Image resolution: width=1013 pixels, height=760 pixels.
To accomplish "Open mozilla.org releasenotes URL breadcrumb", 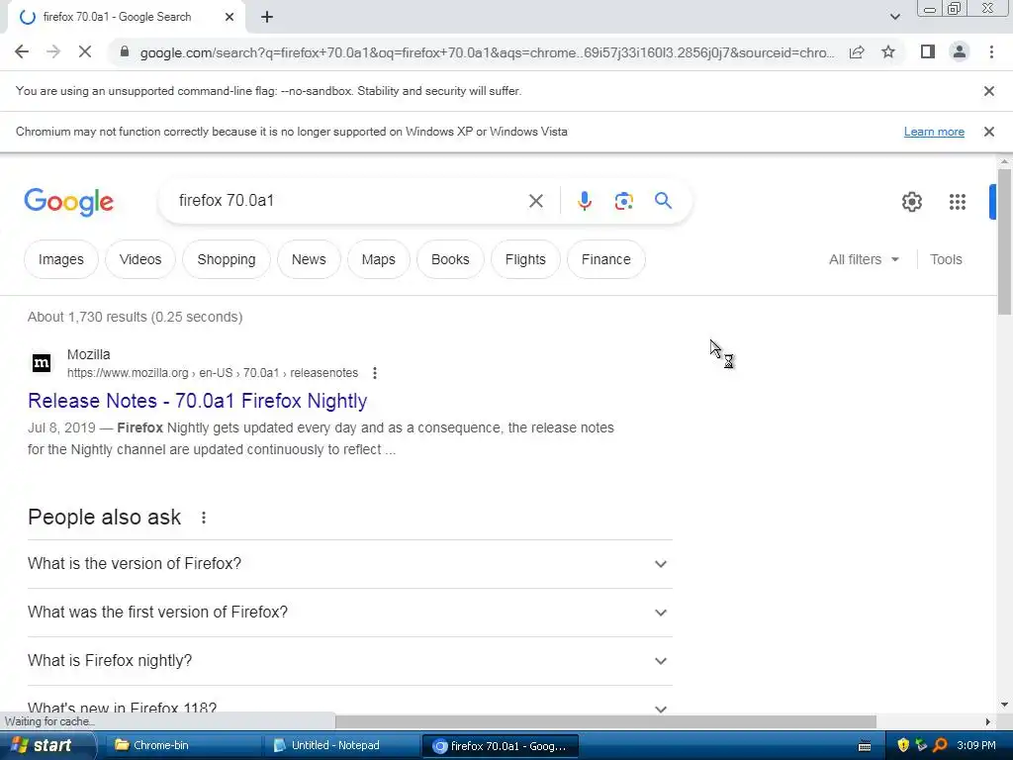I will pos(213,373).
